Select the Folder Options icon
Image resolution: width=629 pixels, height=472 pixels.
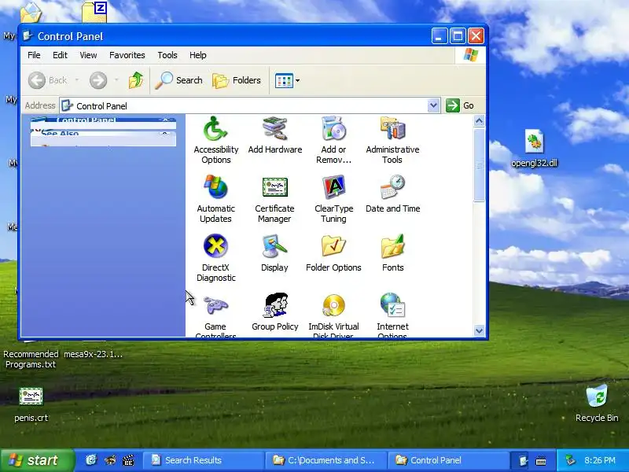pyautogui.click(x=333, y=253)
